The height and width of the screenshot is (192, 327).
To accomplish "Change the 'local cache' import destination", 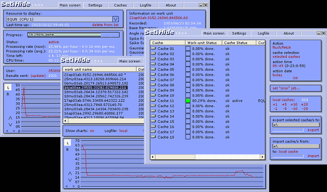I will [288, 151].
